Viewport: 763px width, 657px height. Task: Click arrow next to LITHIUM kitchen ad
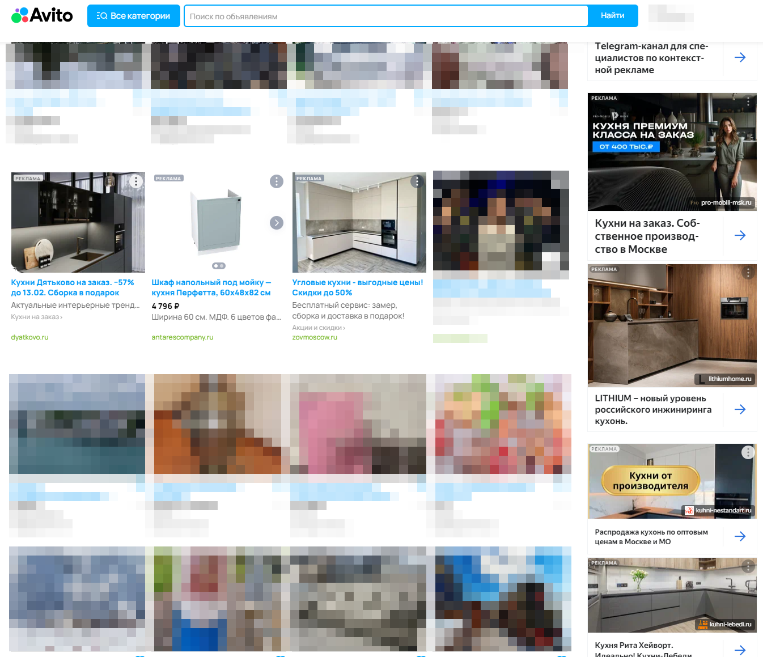(x=740, y=409)
